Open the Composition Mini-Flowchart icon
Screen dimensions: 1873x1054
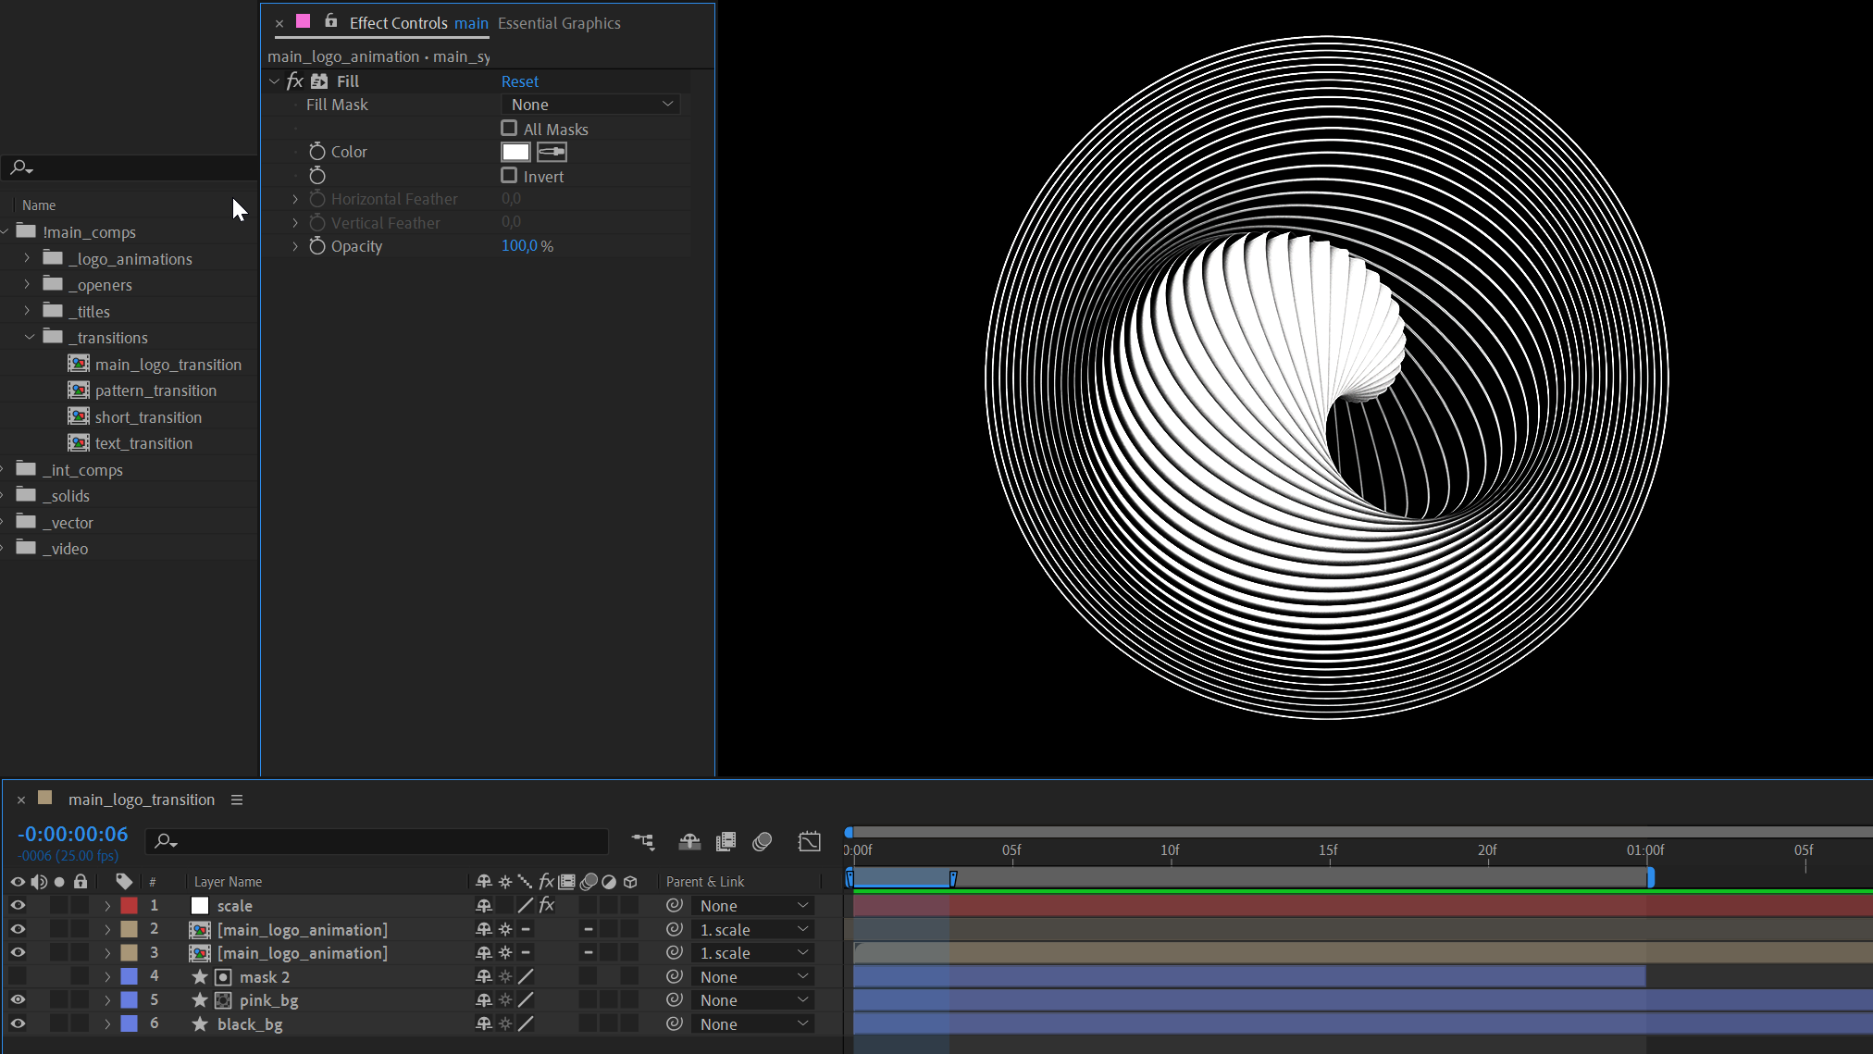(x=643, y=841)
